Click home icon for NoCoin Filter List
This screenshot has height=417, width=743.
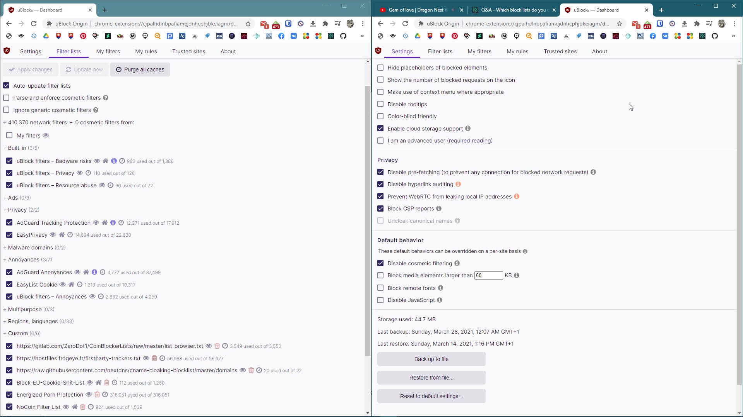(75, 407)
